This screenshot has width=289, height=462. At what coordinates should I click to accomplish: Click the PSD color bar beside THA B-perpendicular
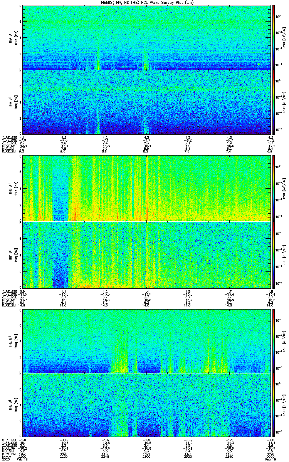coord(274,37)
